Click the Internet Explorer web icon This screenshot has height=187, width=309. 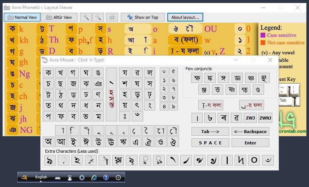point(94,177)
